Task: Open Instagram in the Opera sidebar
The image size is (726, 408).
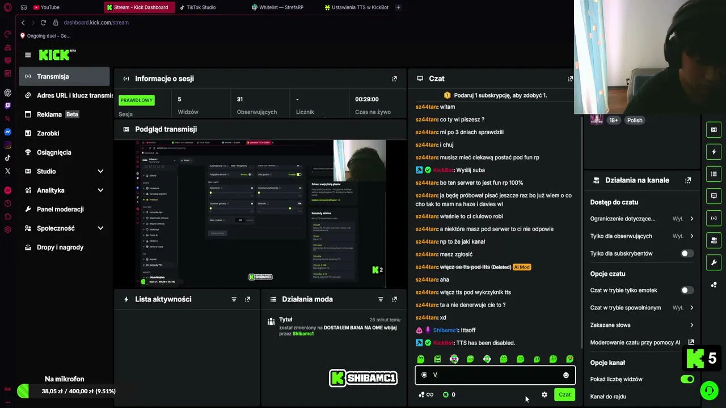Action: [x=7, y=145]
